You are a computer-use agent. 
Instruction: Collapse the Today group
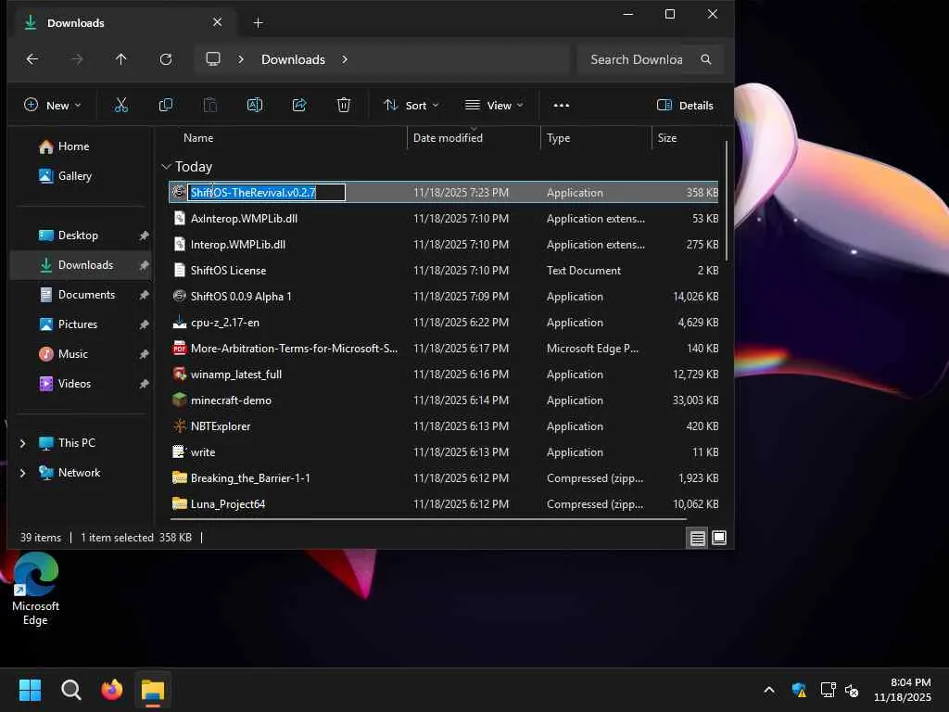167,167
